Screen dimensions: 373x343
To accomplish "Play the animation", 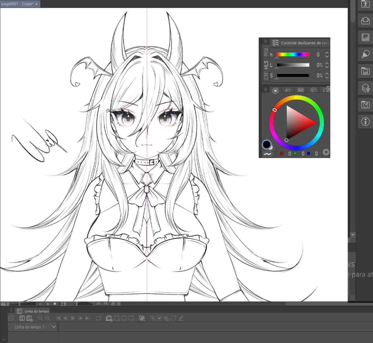I will point(73,318).
